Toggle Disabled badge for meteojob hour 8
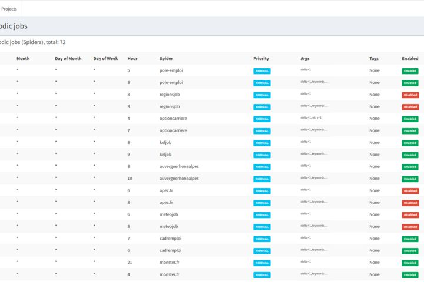This screenshot has width=424, height=282. [410, 227]
